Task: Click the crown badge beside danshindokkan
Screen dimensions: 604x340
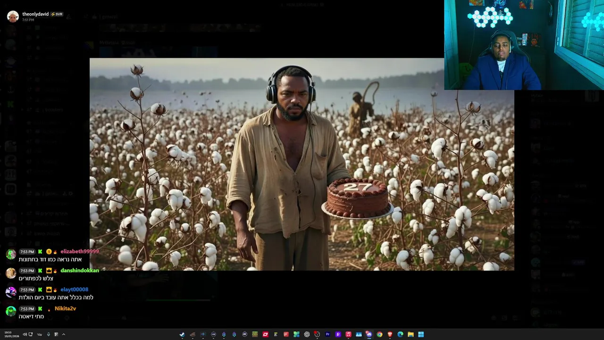Action: pyautogui.click(x=49, y=271)
